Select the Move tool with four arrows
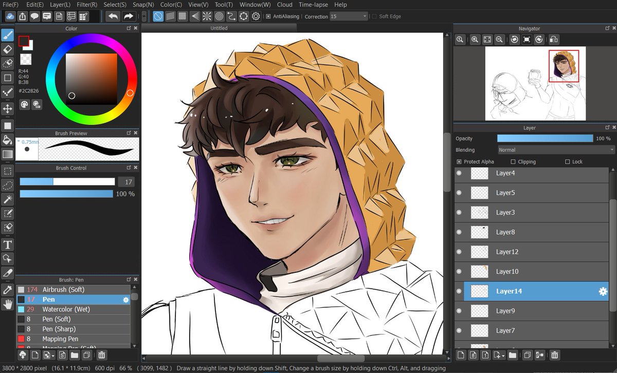The width and height of the screenshot is (617, 373). [x=7, y=108]
